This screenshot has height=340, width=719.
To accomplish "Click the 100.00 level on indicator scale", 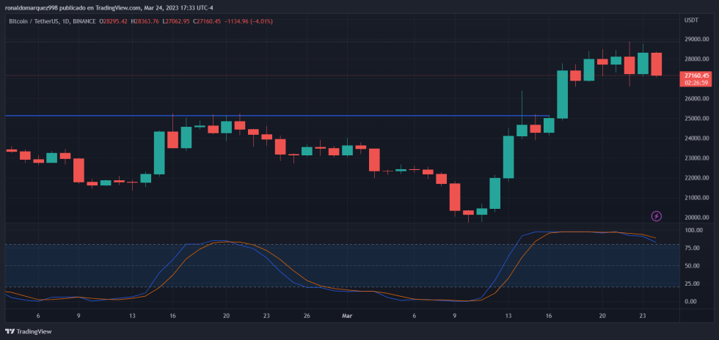I will tap(693, 230).
